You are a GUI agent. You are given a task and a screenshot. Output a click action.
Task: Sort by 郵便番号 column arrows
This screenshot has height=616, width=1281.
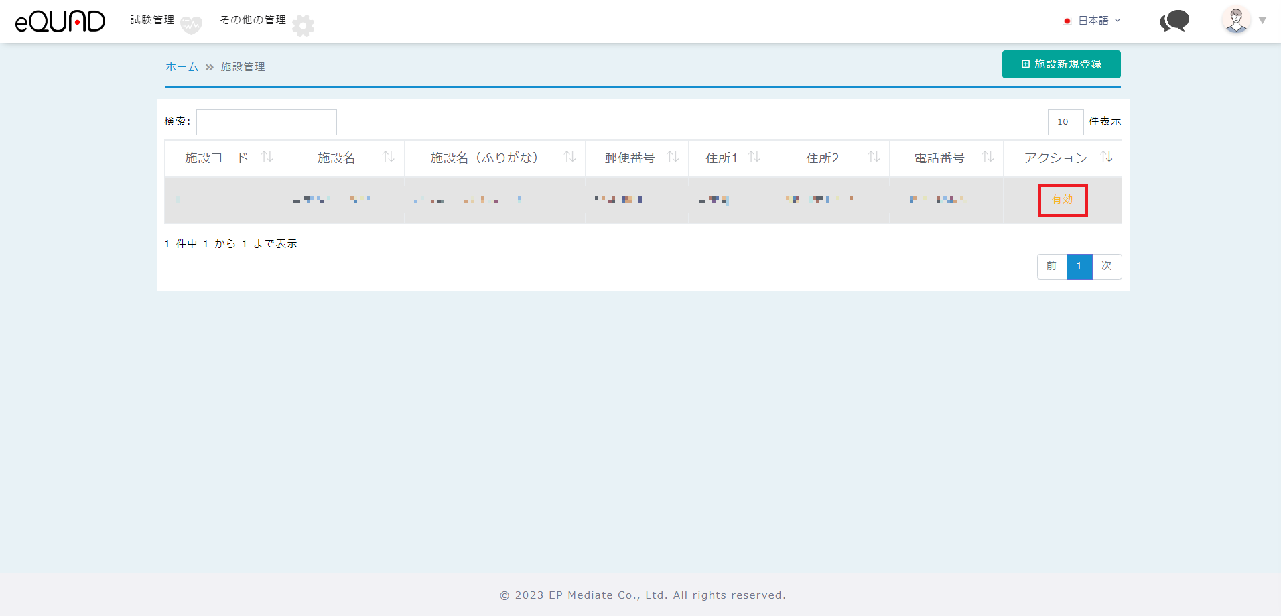coord(673,157)
